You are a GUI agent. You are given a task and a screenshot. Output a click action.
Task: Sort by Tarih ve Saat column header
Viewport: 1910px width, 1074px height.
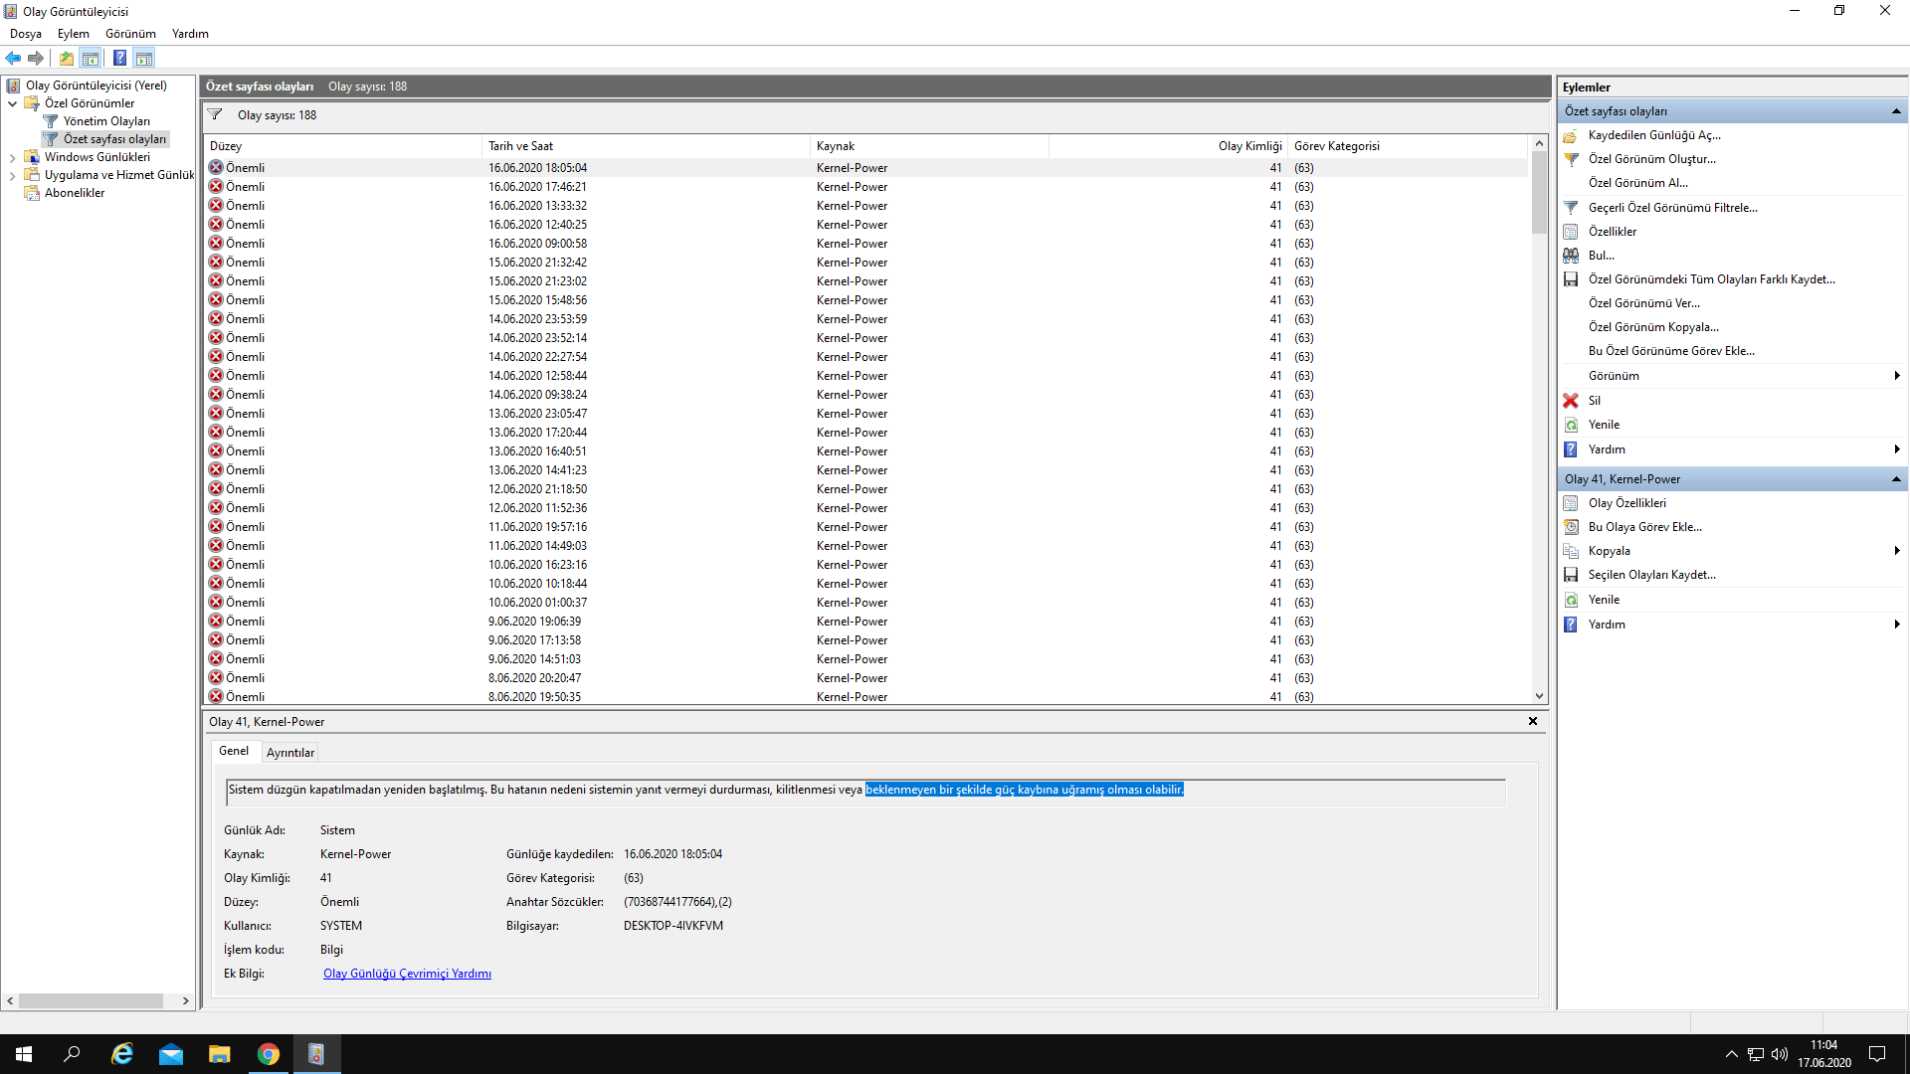[520, 146]
